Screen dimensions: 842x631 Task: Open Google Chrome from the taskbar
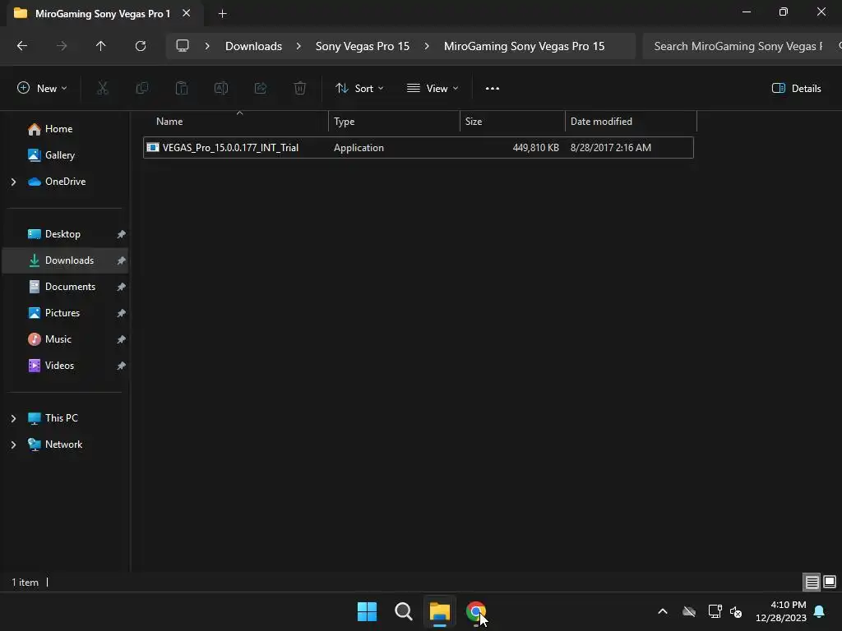pyautogui.click(x=476, y=611)
